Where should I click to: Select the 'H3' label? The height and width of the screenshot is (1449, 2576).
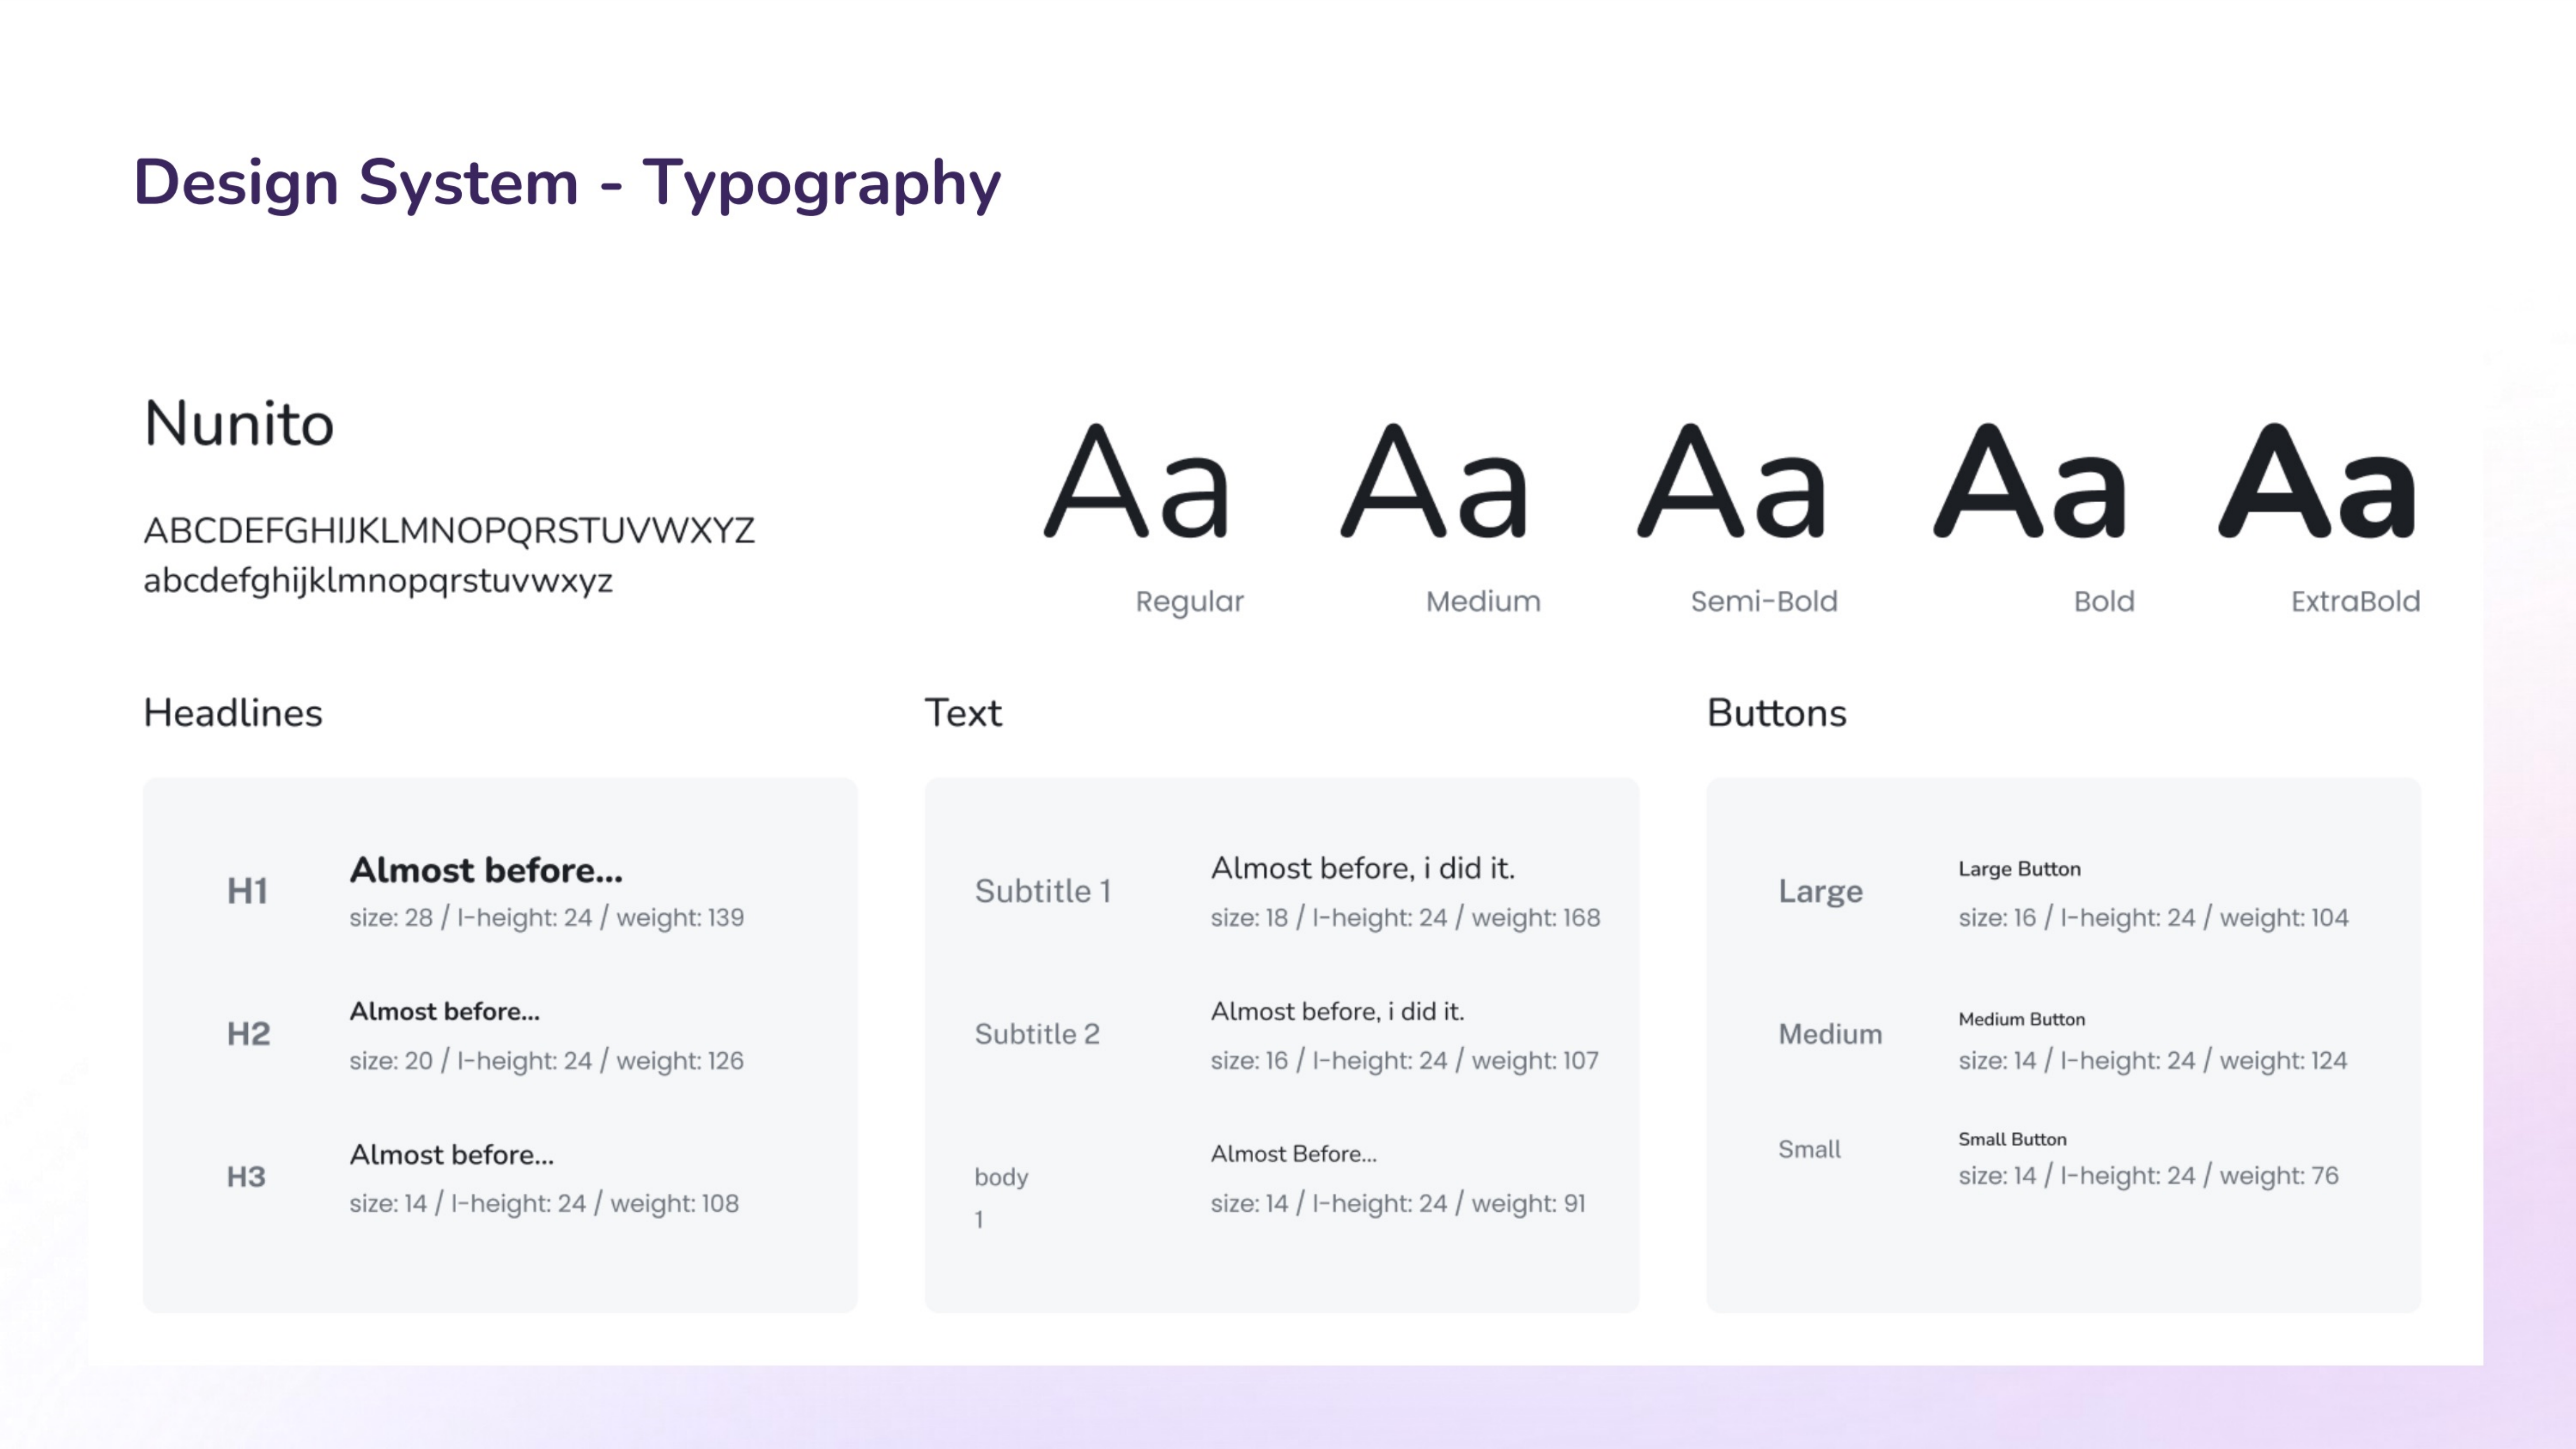(246, 1177)
